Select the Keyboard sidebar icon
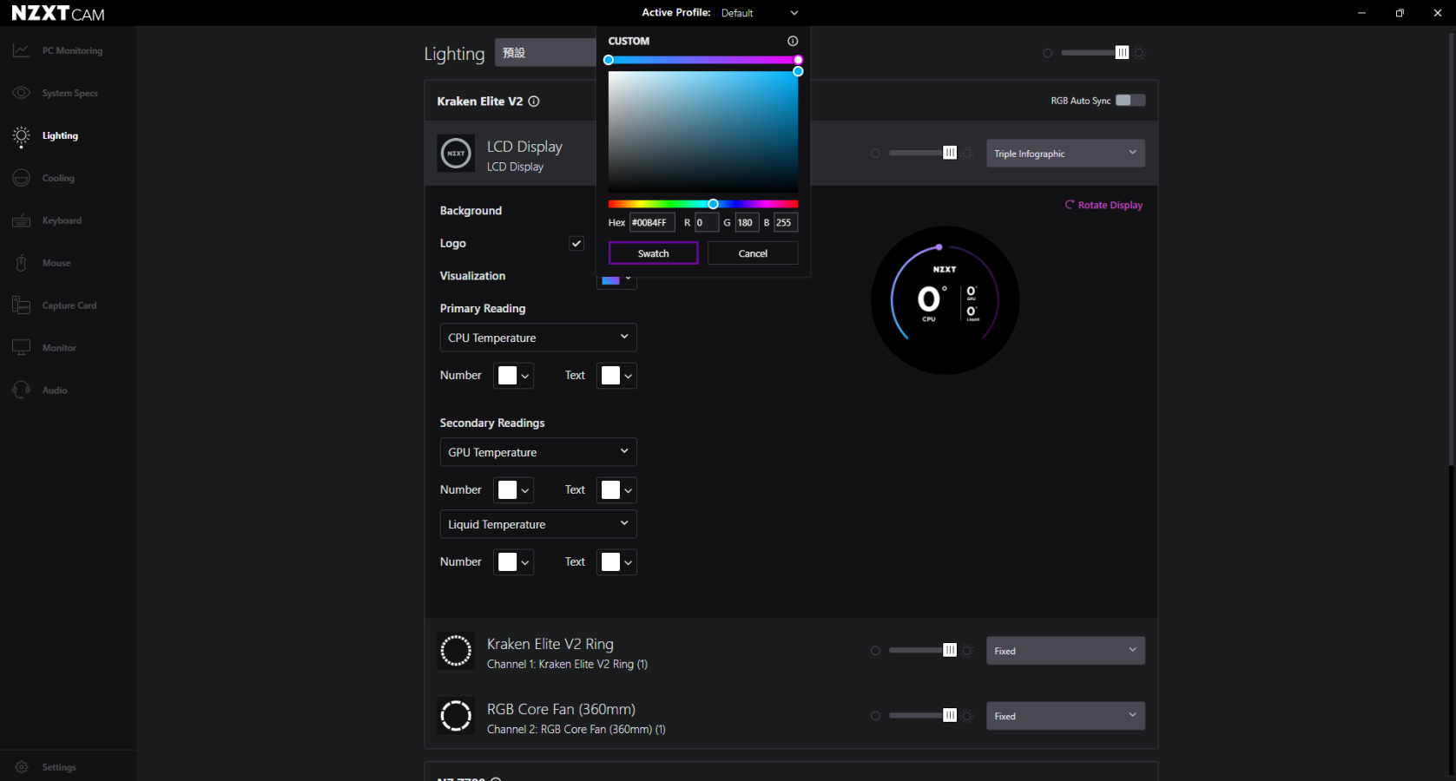This screenshot has height=781, width=1456. [x=22, y=220]
